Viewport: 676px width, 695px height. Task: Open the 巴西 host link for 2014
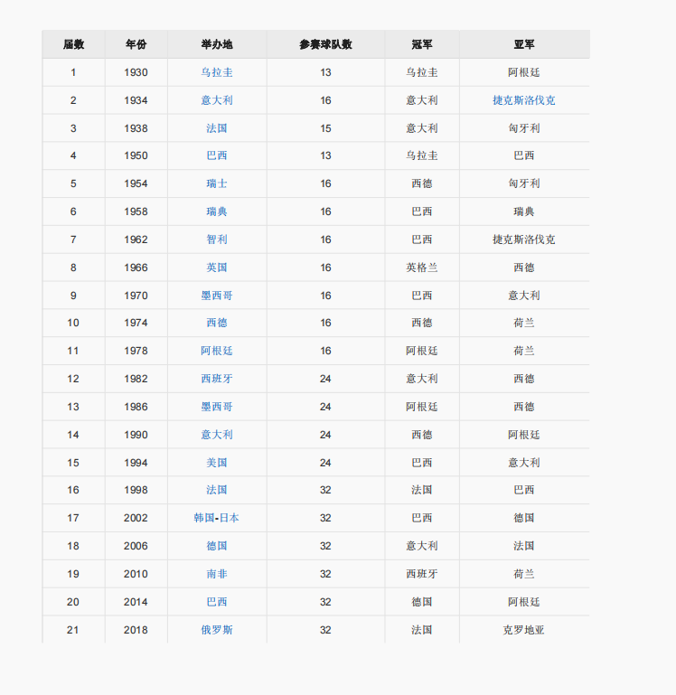[x=217, y=602]
